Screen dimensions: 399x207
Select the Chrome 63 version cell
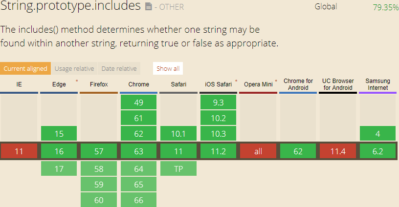[x=139, y=151]
